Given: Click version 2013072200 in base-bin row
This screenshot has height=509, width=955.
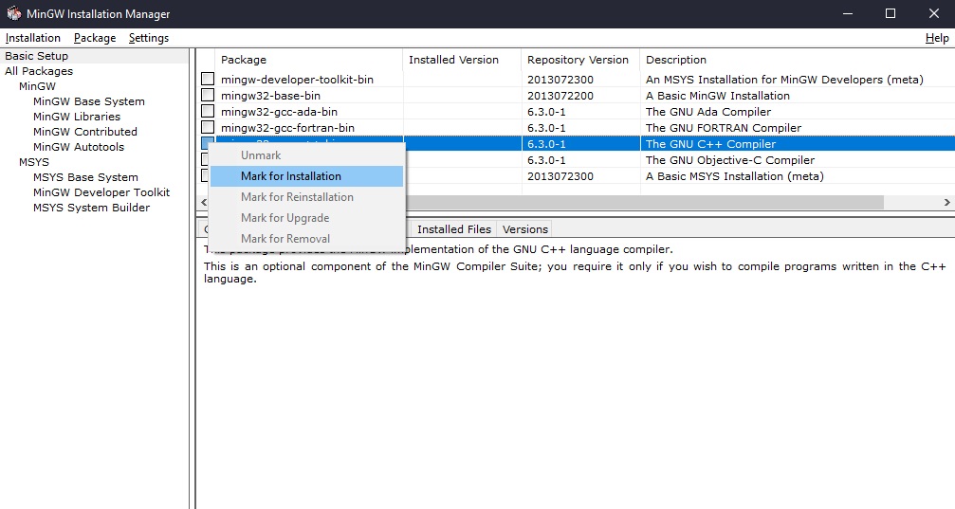Looking at the screenshot, I should [x=560, y=96].
